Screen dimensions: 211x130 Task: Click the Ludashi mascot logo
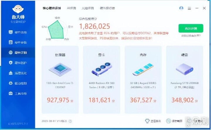coord(18,9)
